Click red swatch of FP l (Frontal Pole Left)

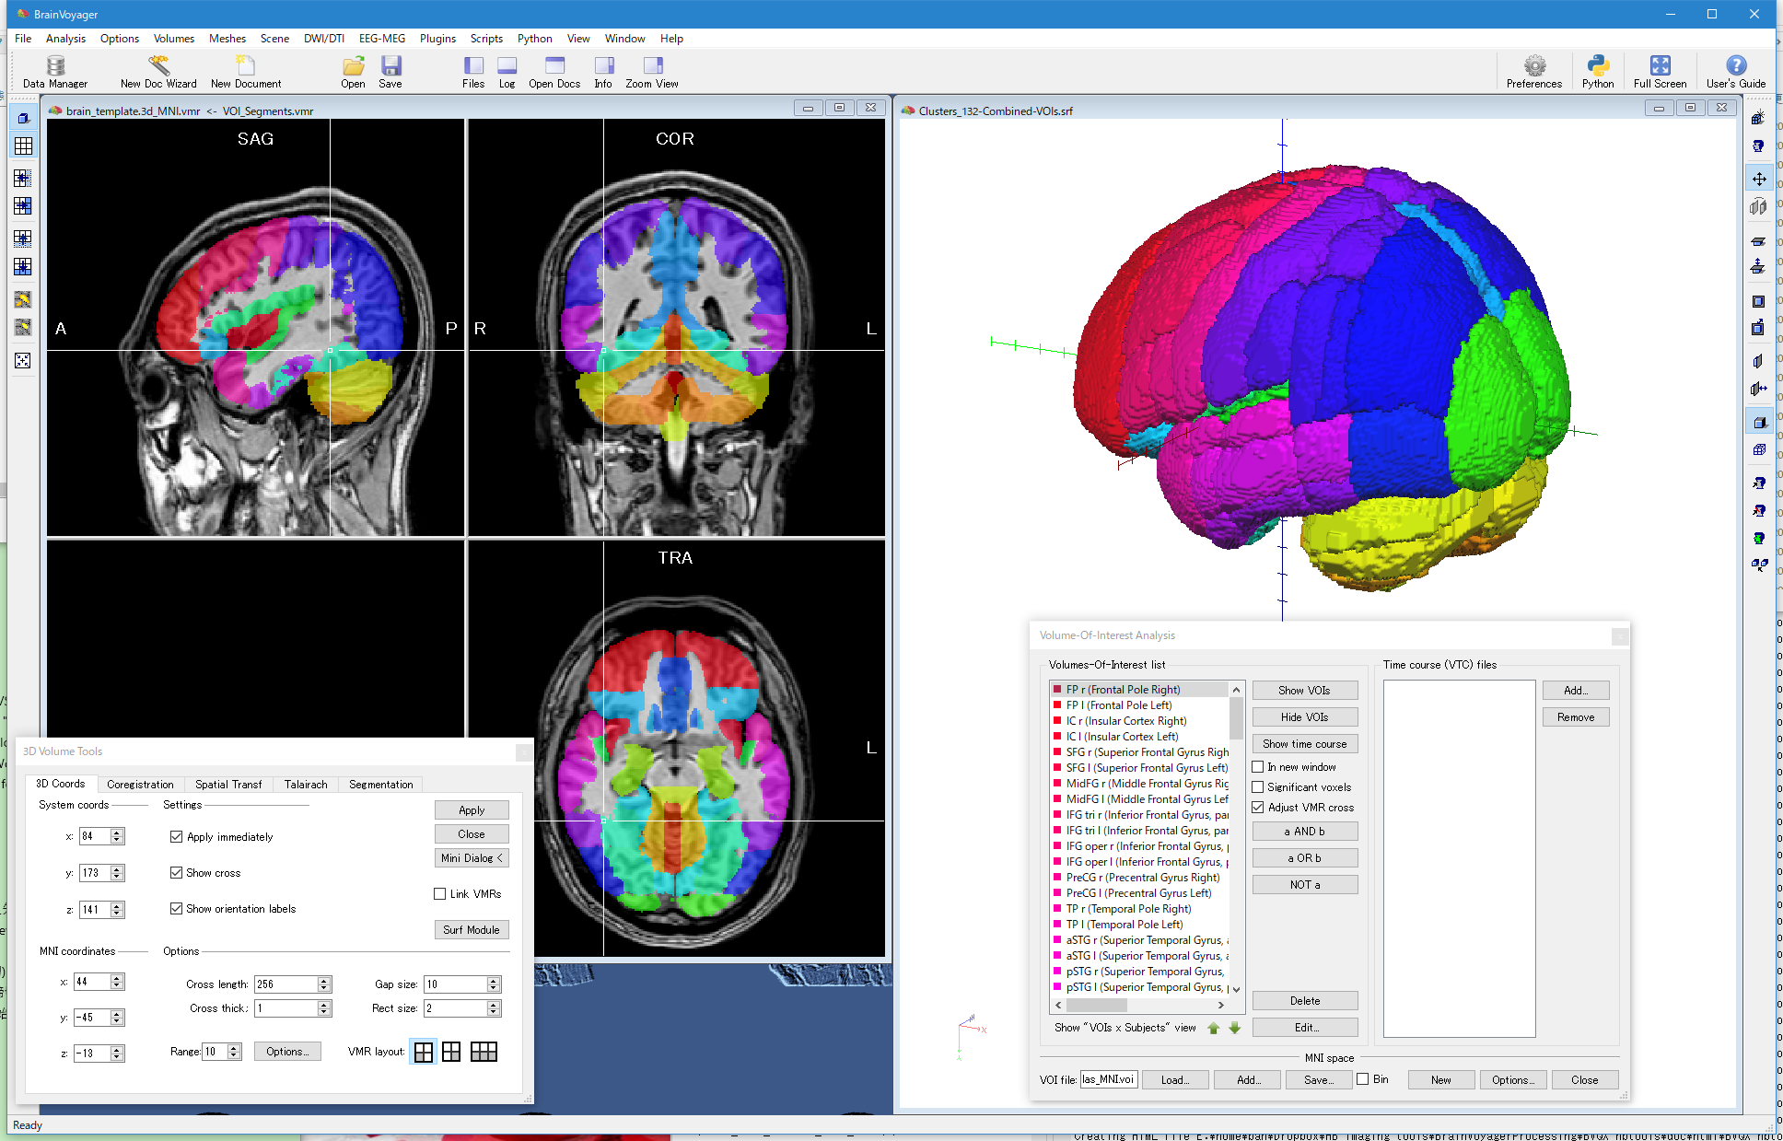[x=1057, y=705]
